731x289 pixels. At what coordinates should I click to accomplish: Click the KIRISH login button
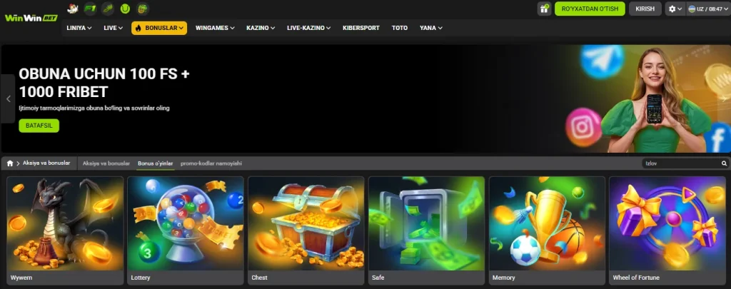[x=645, y=9]
